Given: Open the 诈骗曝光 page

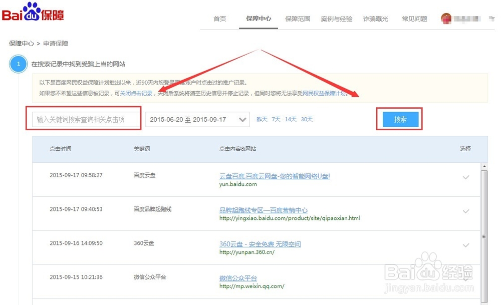Looking at the screenshot, I should 376,19.
